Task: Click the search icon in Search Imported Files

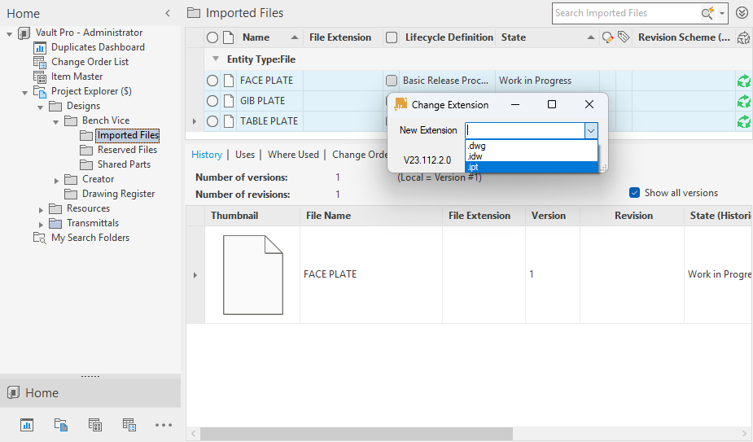Action: [707, 13]
